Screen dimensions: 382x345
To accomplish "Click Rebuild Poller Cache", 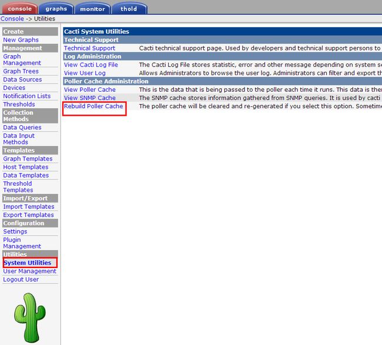I will (x=93, y=106).
